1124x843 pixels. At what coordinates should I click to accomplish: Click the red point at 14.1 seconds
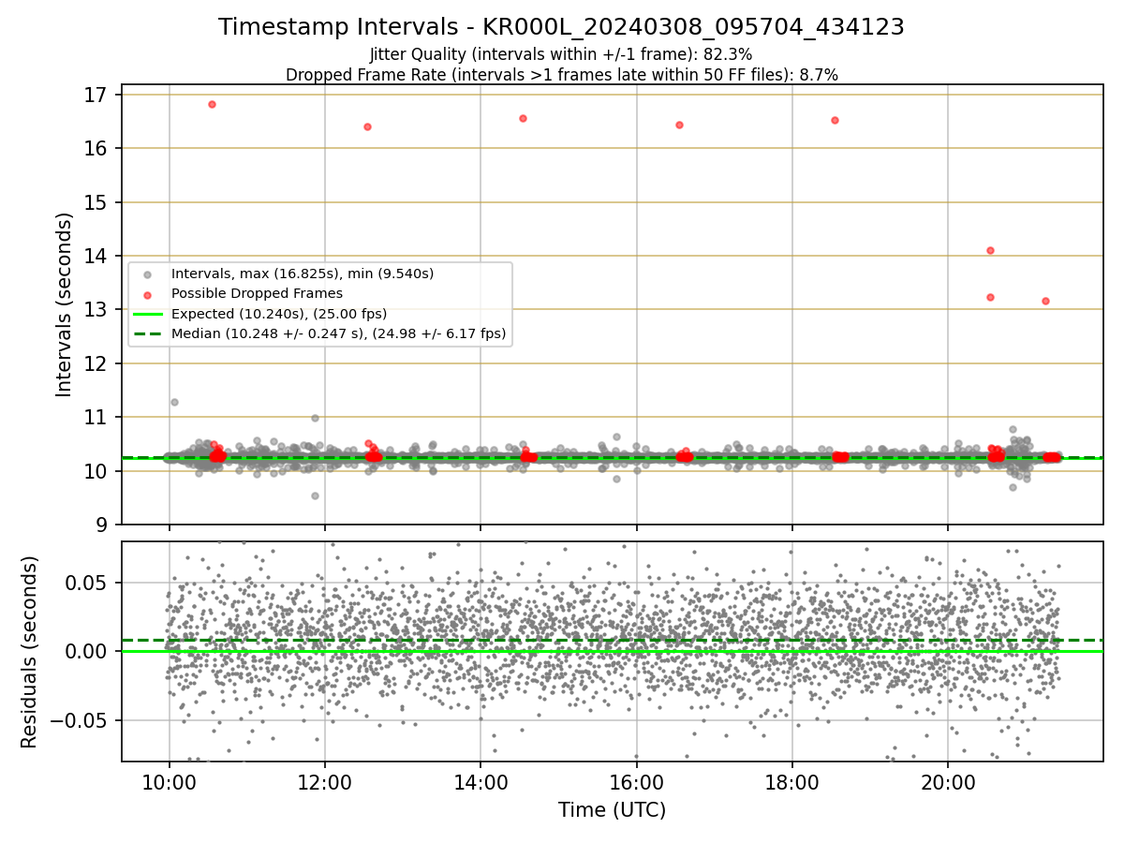tap(990, 250)
